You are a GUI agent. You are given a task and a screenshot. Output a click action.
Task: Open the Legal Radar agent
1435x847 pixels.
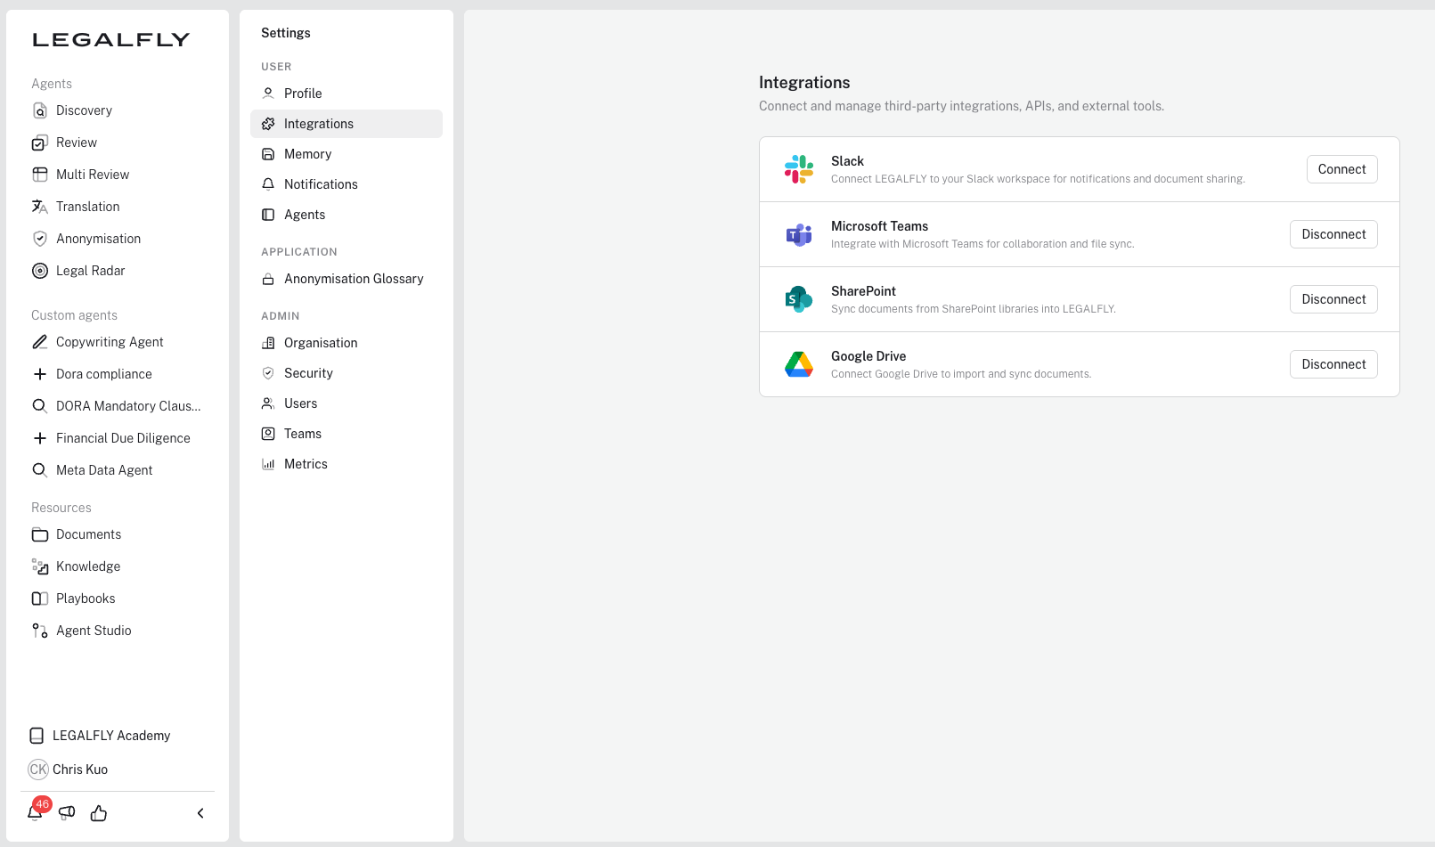click(x=90, y=271)
